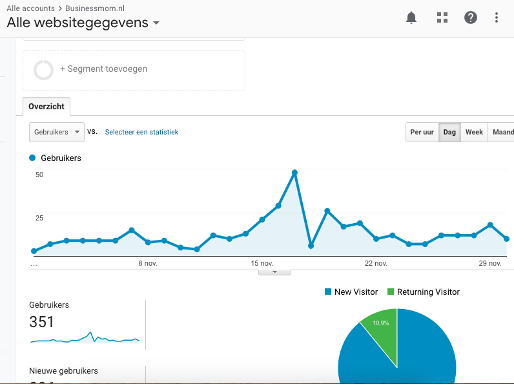Go to Alle accounts breadcrumb

pos(30,8)
